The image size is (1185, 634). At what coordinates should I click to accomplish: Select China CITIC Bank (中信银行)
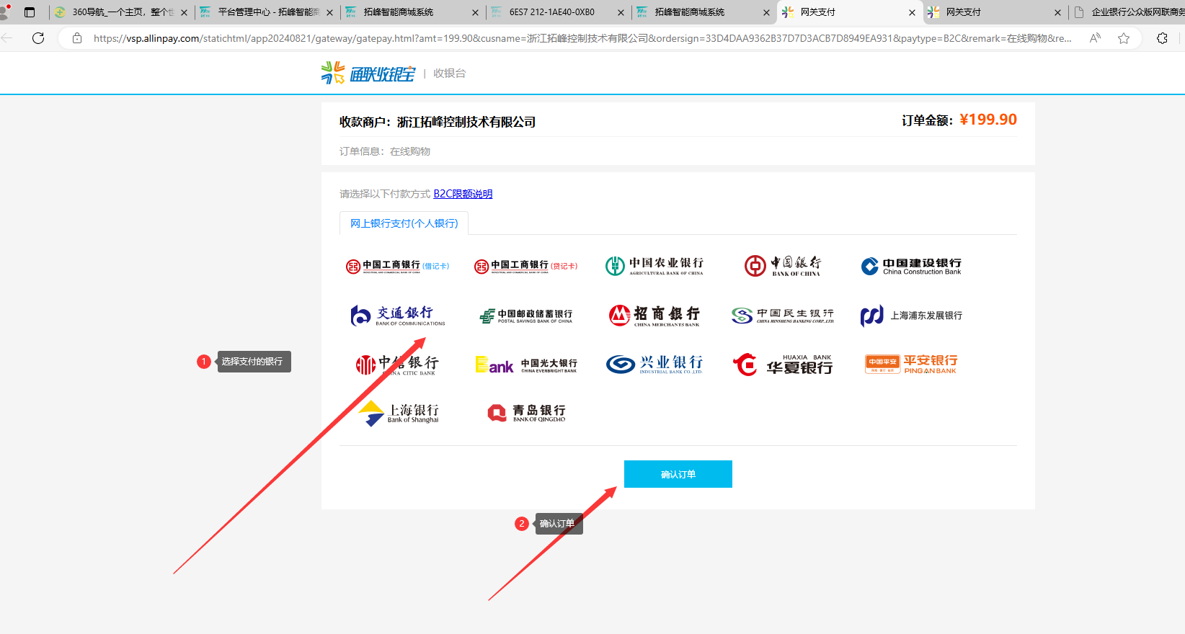click(x=397, y=365)
